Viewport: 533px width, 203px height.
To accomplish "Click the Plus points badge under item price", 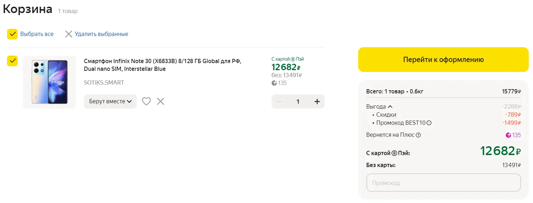I will tap(274, 83).
